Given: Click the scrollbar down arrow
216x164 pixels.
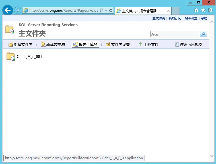Looking at the screenshot, I should point(212,156).
